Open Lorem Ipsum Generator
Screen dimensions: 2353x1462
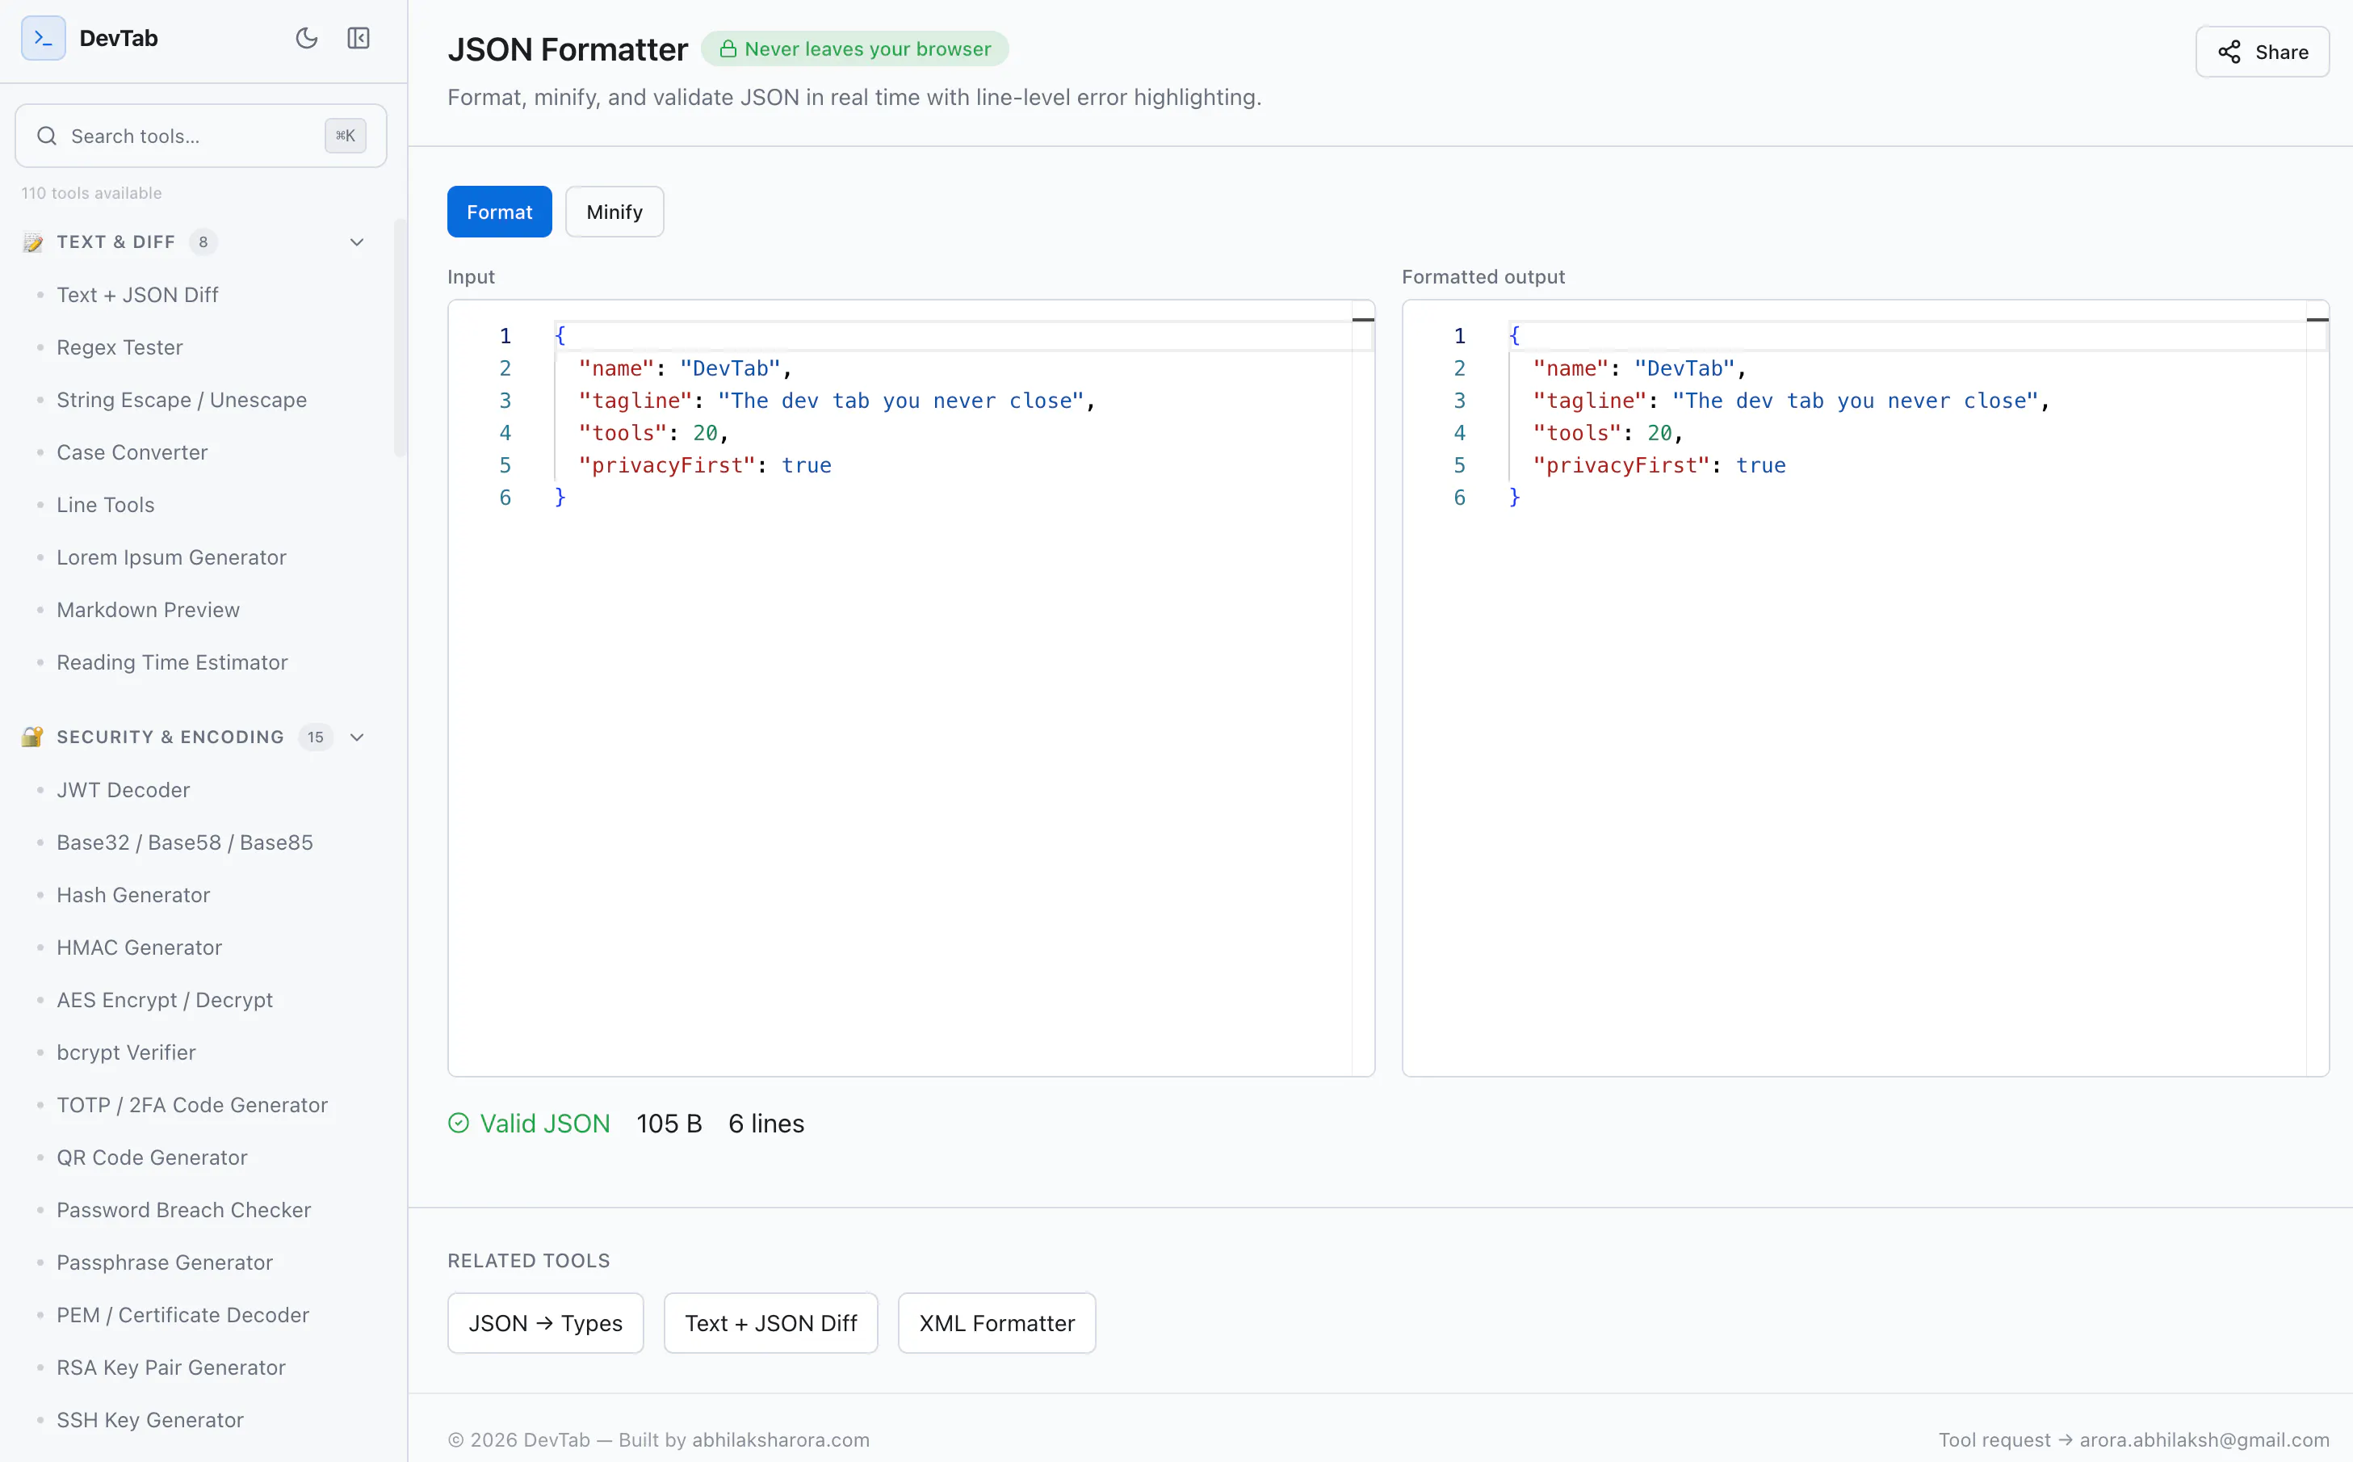click(171, 557)
